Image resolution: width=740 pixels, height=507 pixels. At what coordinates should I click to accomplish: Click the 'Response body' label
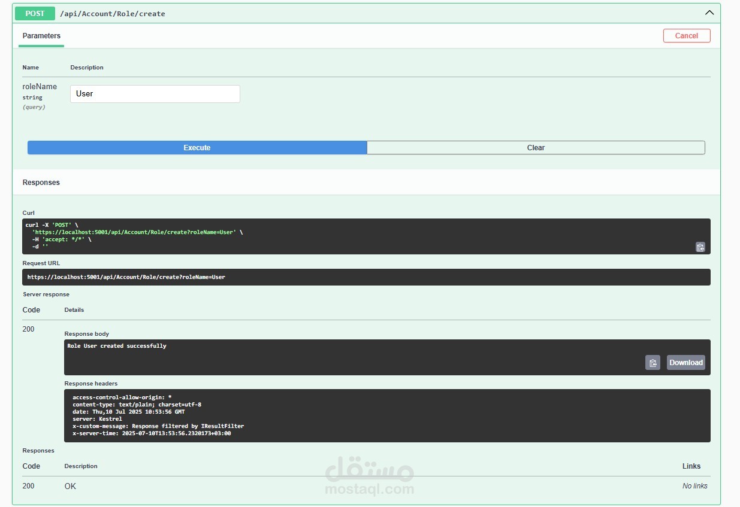click(87, 334)
